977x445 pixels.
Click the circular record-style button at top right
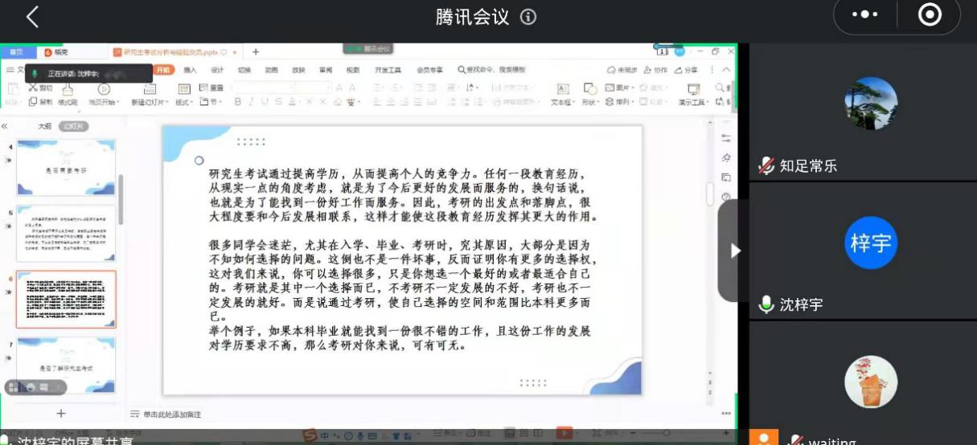[x=930, y=15]
